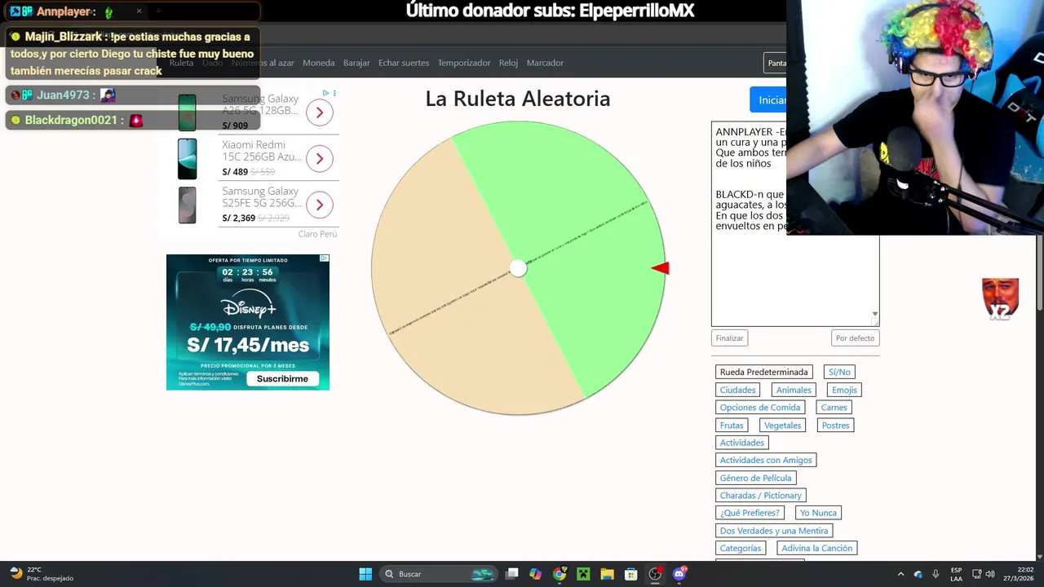Open network settings tray icon

point(976,574)
